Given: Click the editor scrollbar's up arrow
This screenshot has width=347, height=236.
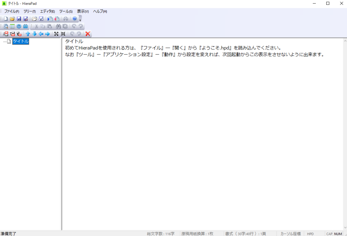Looking at the screenshot, I should tap(345, 41).
